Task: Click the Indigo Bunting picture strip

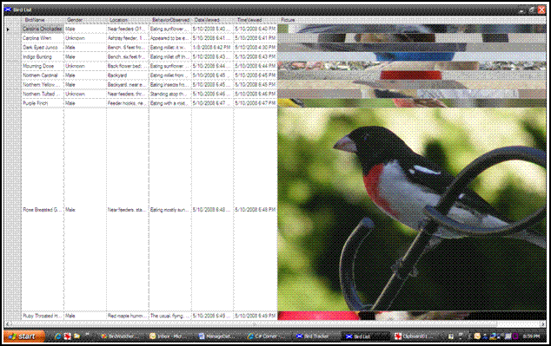Action: (411, 56)
